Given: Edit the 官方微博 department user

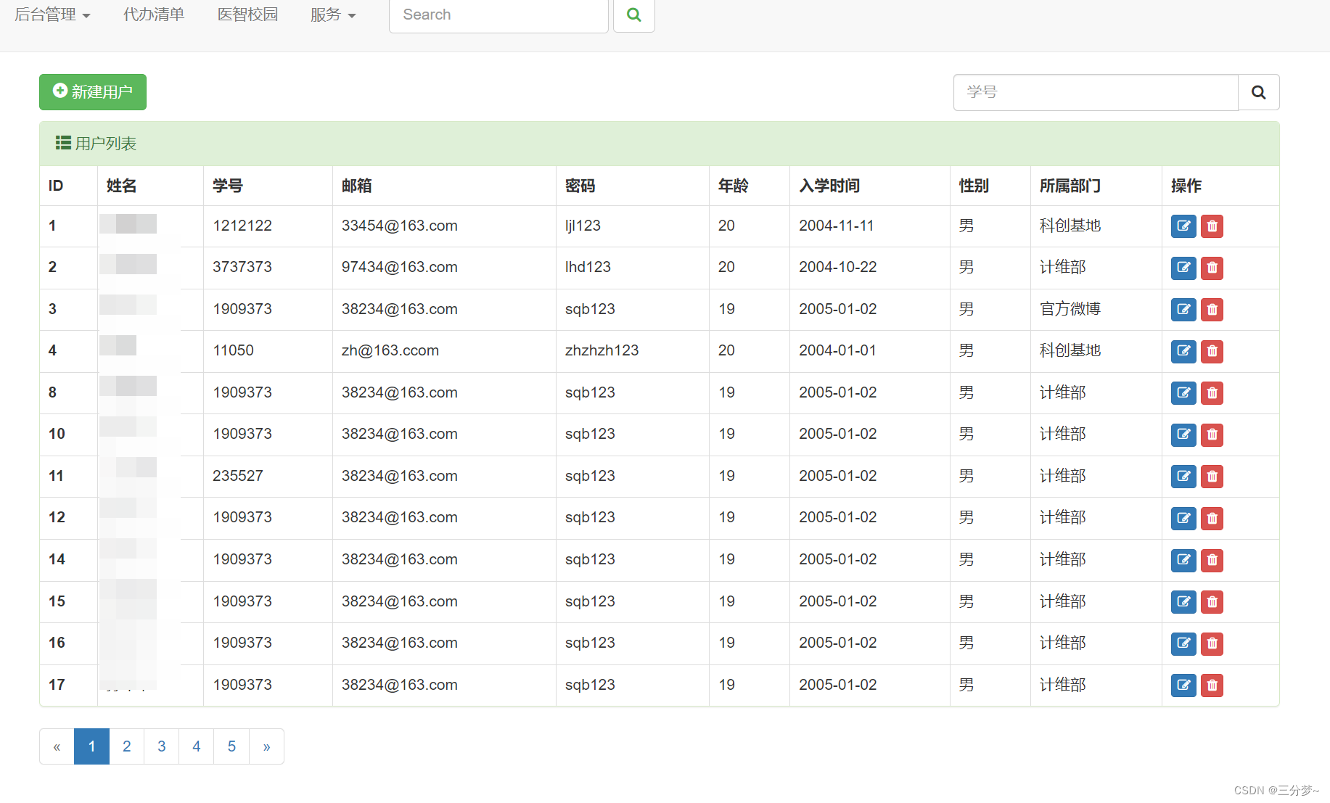Looking at the screenshot, I should (1183, 310).
